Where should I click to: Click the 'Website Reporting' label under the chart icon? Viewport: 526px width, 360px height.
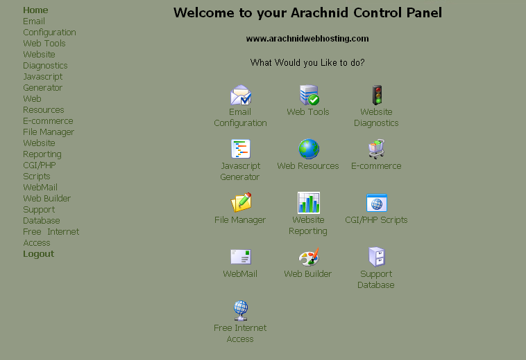point(308,226)
